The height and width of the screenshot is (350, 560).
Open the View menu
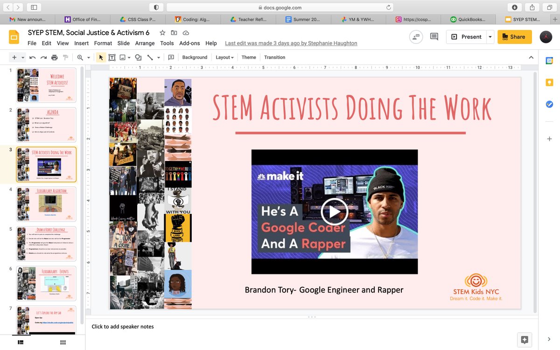(x=63, y=43)
